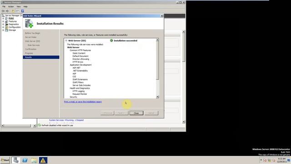Open the View menu
The height and width of the screenshot is (164, 291).
tap(19, 6)
